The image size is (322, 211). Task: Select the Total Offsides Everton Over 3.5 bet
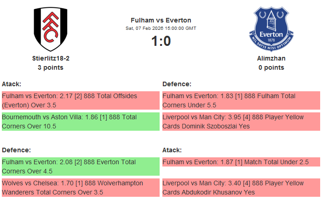80,100
